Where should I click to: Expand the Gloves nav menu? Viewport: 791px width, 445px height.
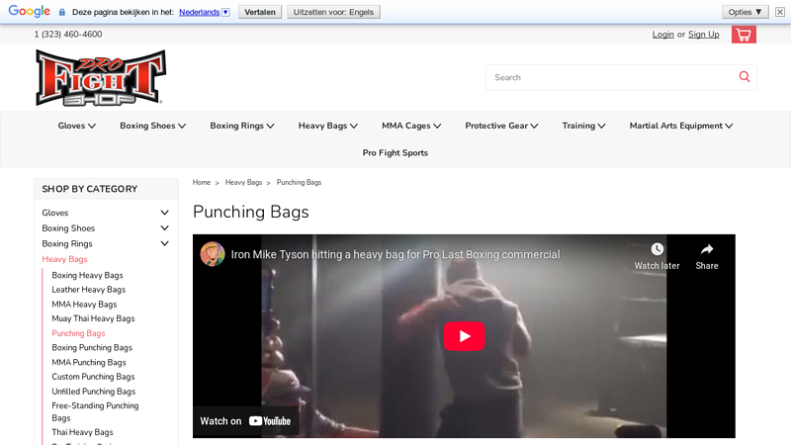(77, 126)
